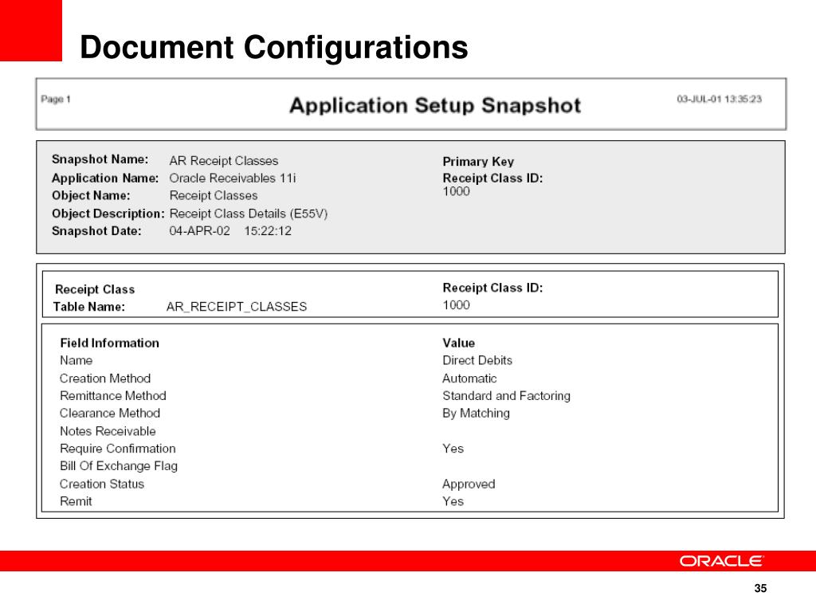Click the slide number '35'
Viewport: 816px width, 612px height.
pos(760,589)
